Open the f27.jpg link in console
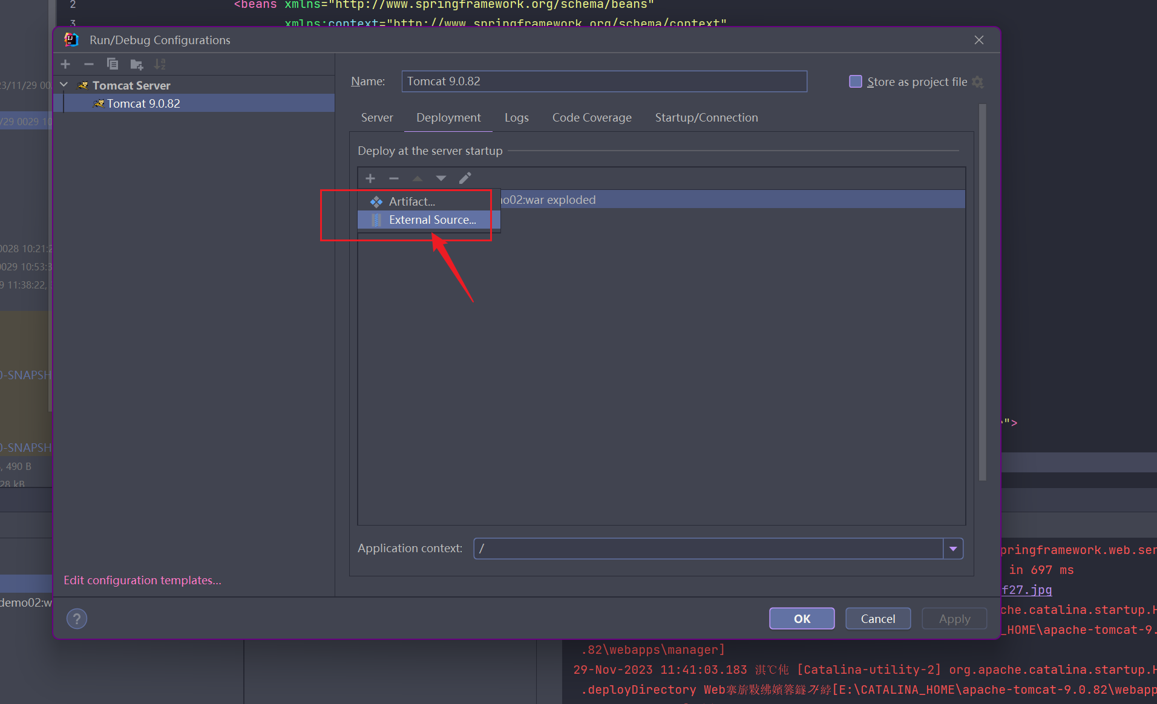This screenshot has height=704, width=1157. (1027, 590)
